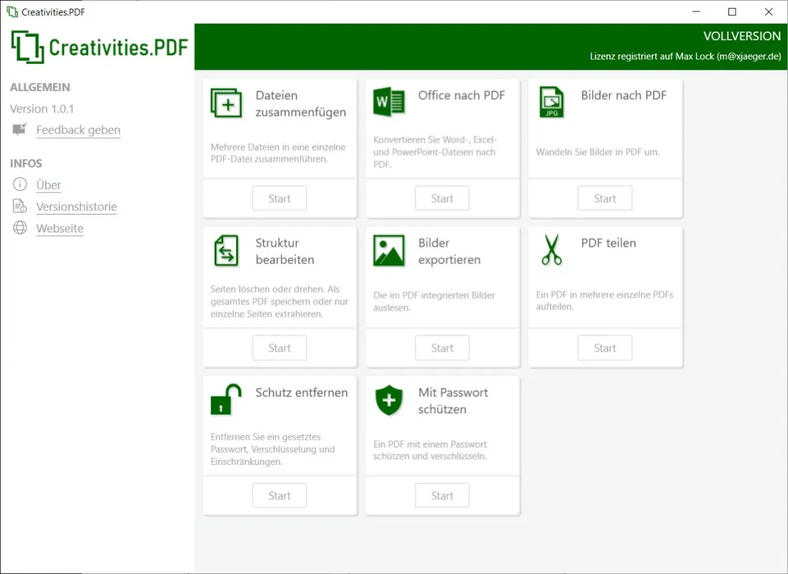Click description 'Ein PDF in mehrere einzelne PDFs aufteilen.'
The width and height of the screenshot is (788, 574).
(604, 301)
